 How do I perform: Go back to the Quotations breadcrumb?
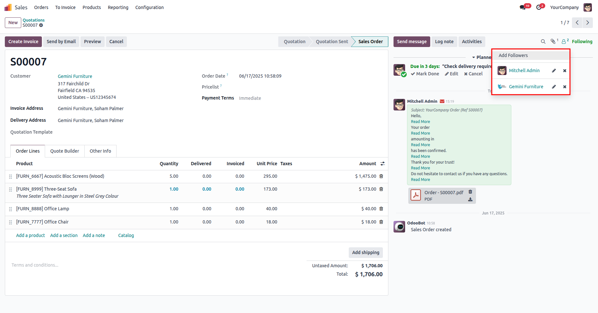[33, 20]
